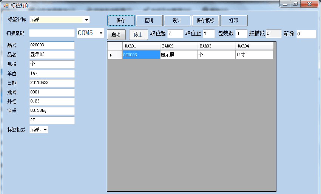Select the BAR01 column header
This screenshot has height=194, width=321.
[141, 46]
